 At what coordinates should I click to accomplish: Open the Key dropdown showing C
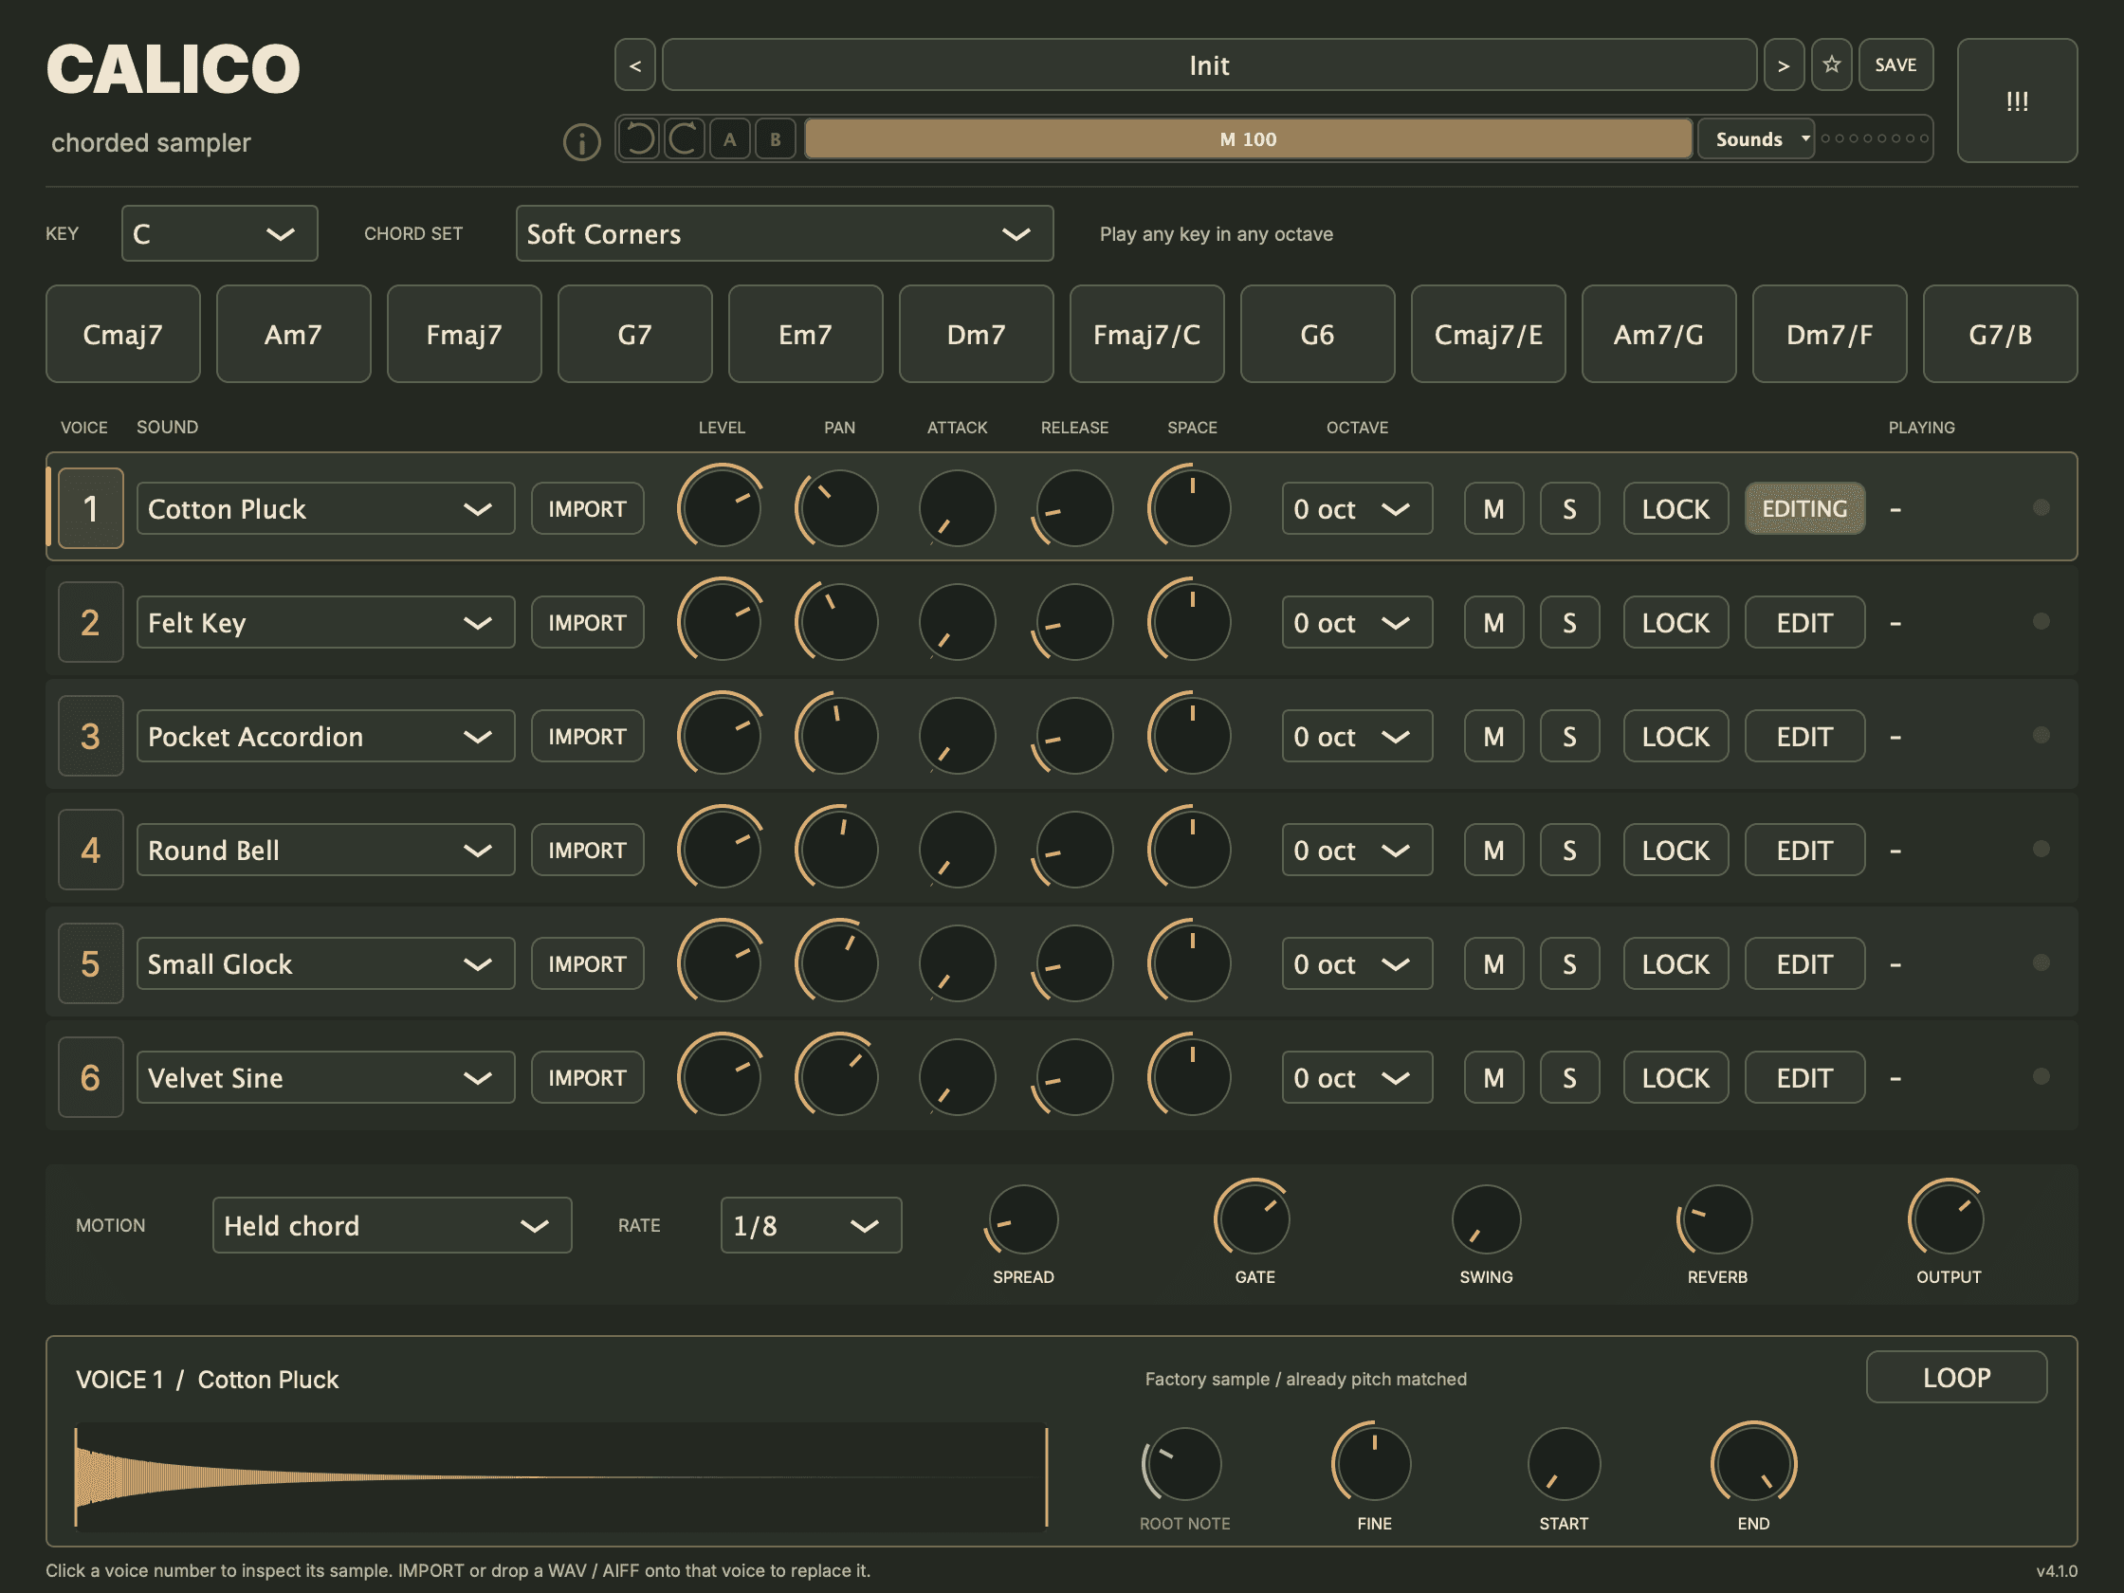[219, 233]
